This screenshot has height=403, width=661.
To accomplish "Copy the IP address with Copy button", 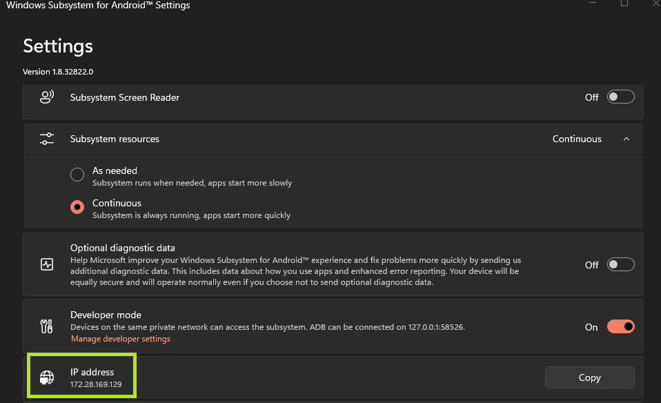I will pyautogui.click(x=589, y=377).
